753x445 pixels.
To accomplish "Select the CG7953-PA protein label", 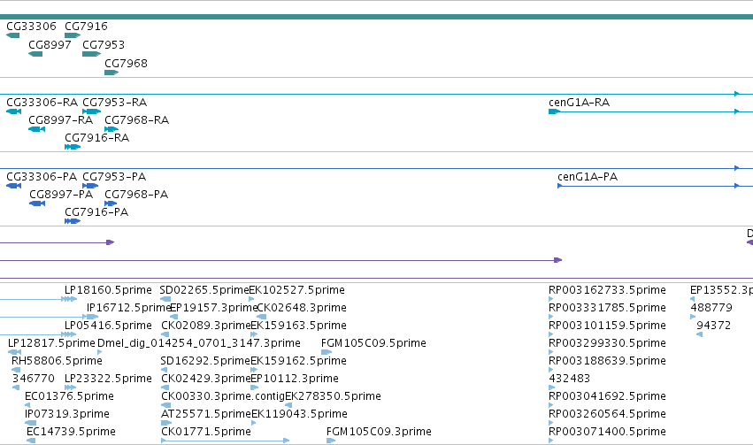I will [x=114, y=177].
